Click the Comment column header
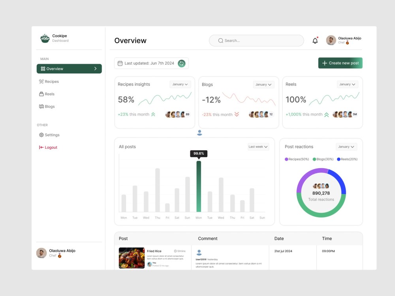 208,239
